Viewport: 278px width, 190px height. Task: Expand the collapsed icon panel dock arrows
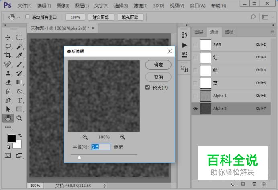[187, 25]
